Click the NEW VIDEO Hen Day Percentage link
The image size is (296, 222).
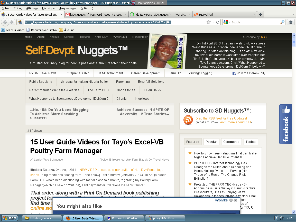pos(121,170)
